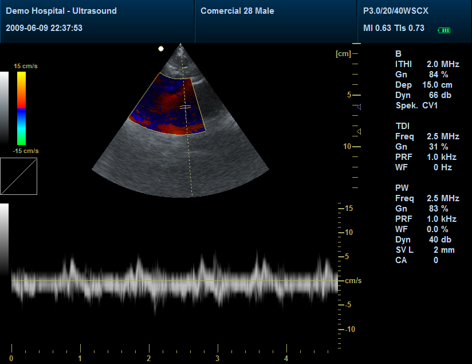
Task: Click the Doppler spectrum grayscale bar
Action: [x=4, y=241]
